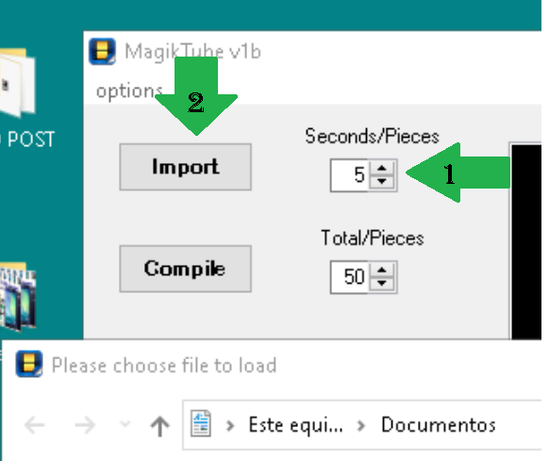Decrease Total/Pieces value with down arrow
This screenshot has width=549, height=461.
coord(382,283)
